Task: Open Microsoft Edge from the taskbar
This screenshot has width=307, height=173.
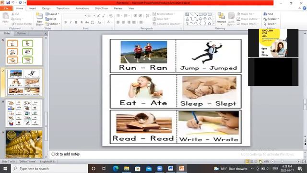Action: 116,169
